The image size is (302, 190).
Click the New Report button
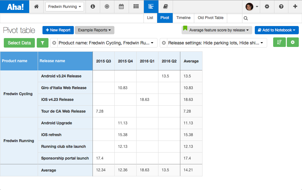[58, 30]
